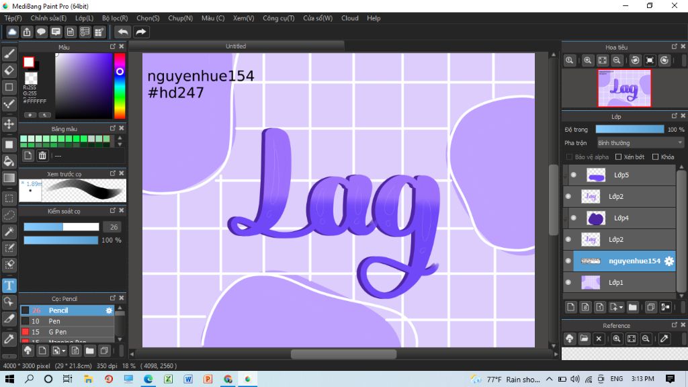Open the Chỉnh sửa(E) menu

(x=48, y=18)
